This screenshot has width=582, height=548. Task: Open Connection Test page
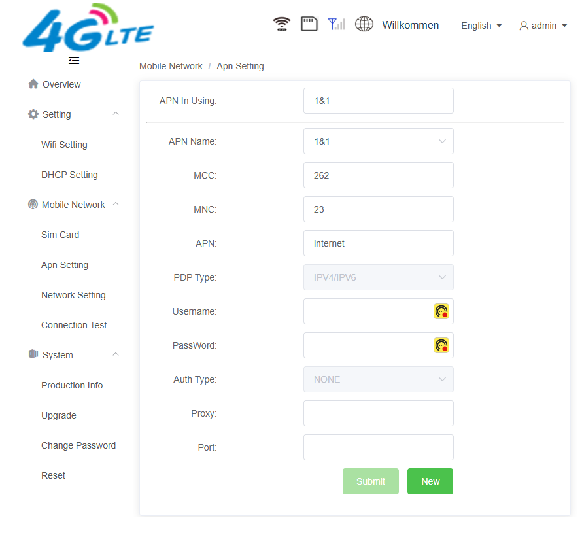[x=74, y=325]
